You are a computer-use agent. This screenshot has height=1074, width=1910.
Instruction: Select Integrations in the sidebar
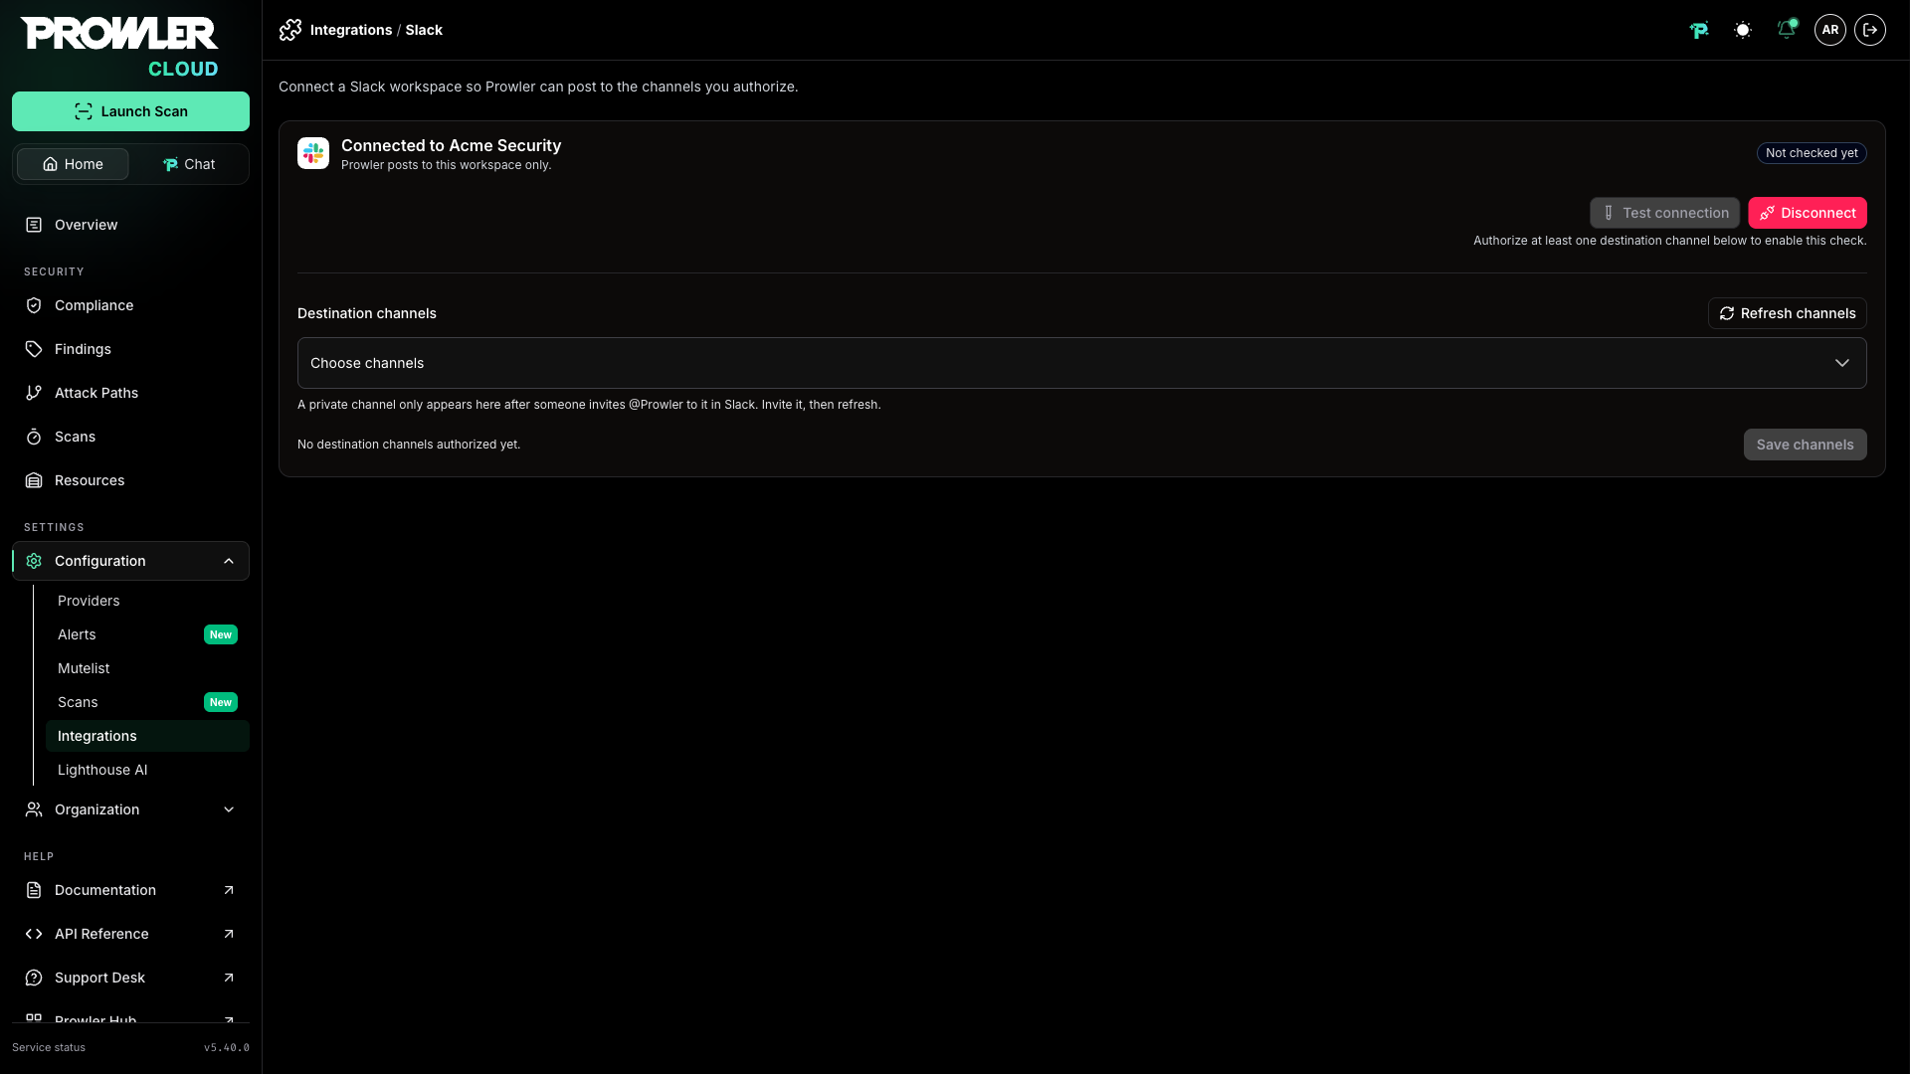click(x=147, y=736)
